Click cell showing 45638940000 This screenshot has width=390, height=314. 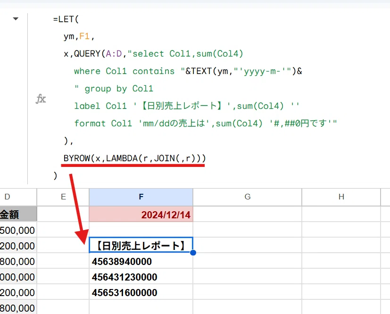coord(141,261)
